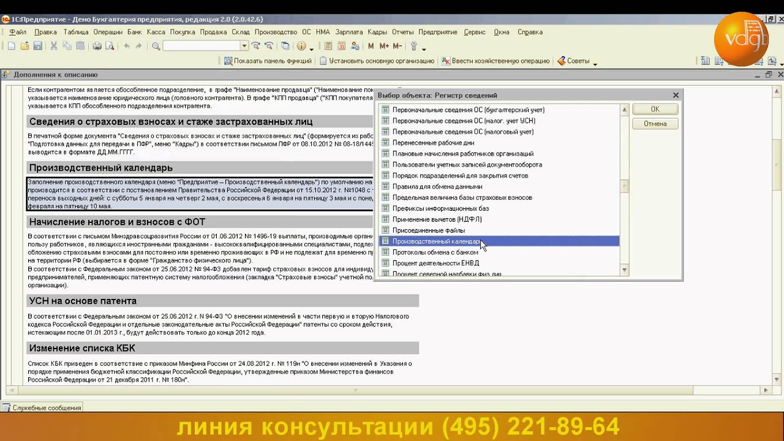Click Показать панель функций
Image resolution: width=784 pixels, height=441 pixels.
(x=268, y=61)
